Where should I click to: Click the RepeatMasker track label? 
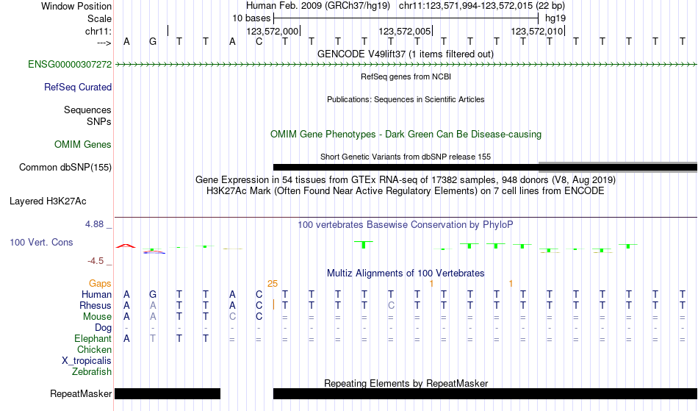(81, 393)
